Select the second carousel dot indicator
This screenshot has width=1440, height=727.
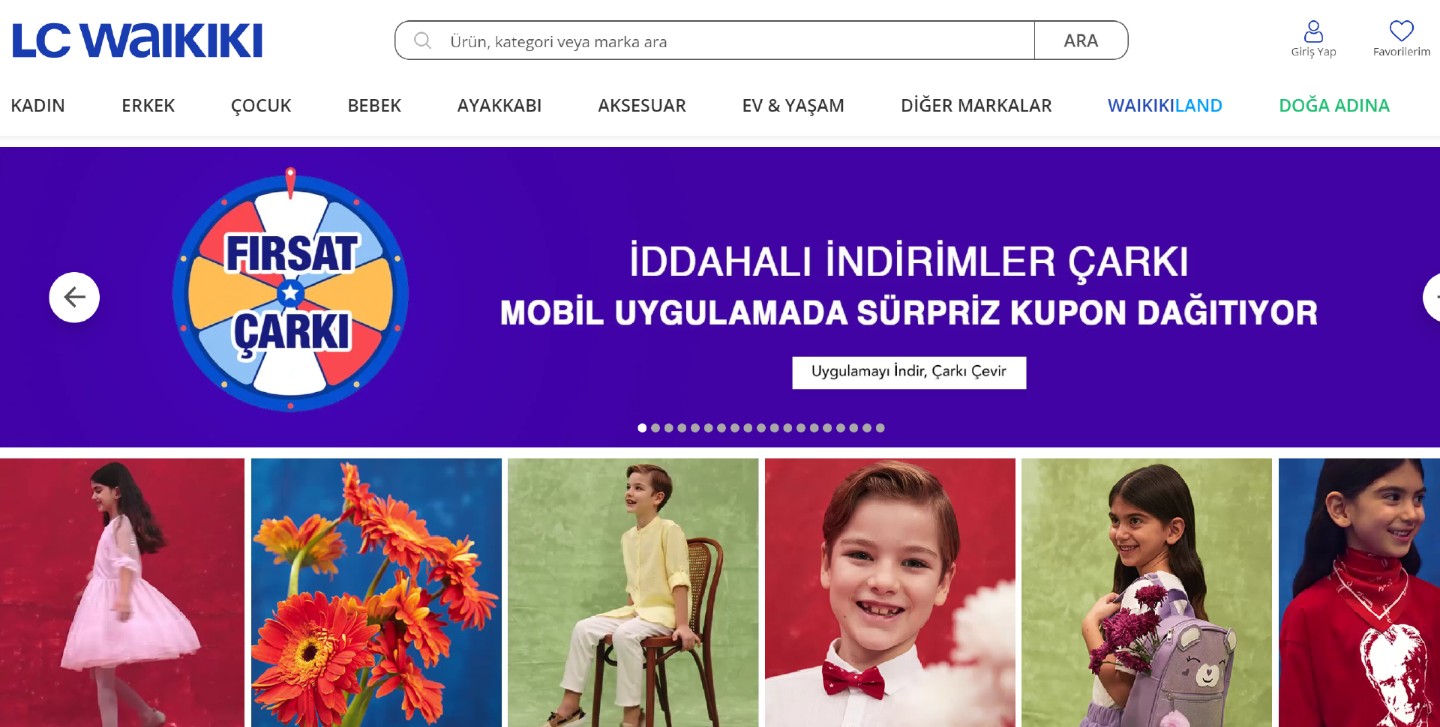(x=655, y=428)
